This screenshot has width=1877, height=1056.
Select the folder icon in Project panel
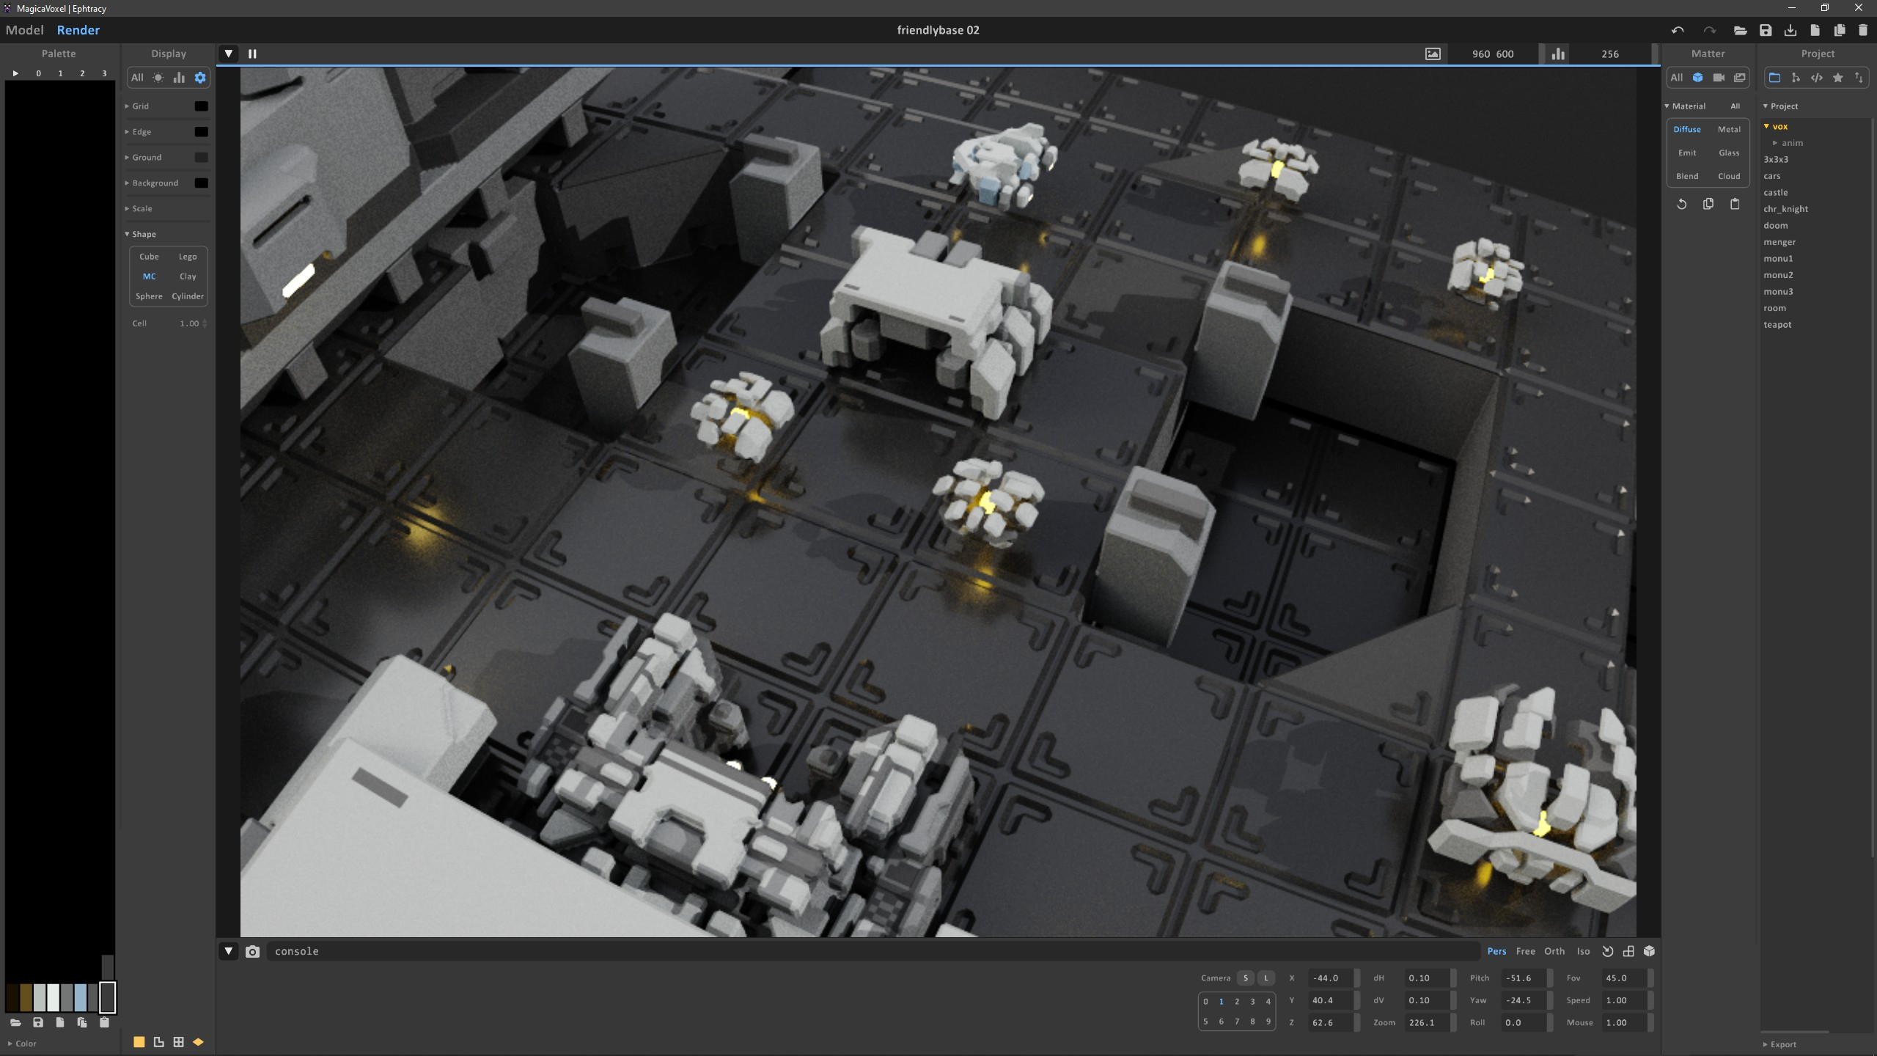(x=1774, y=78)
